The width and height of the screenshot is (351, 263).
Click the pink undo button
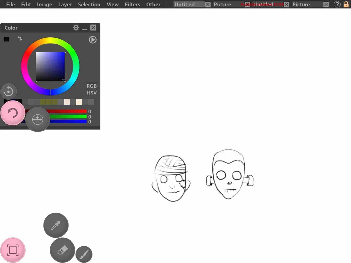coord(13,113)
